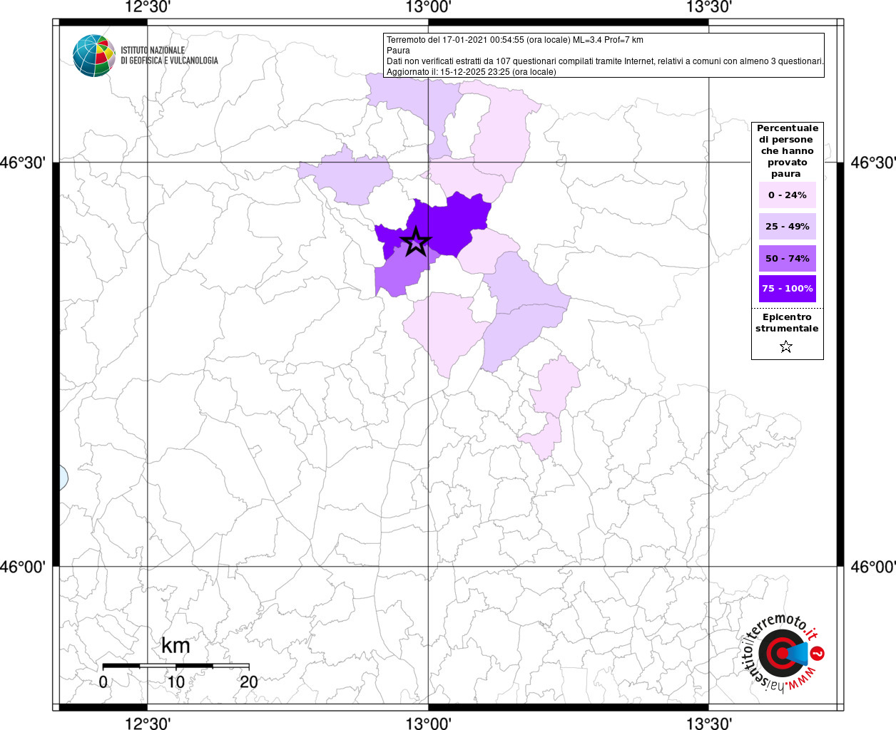Select the 25 - 49% legend swatch

(788, 226)
